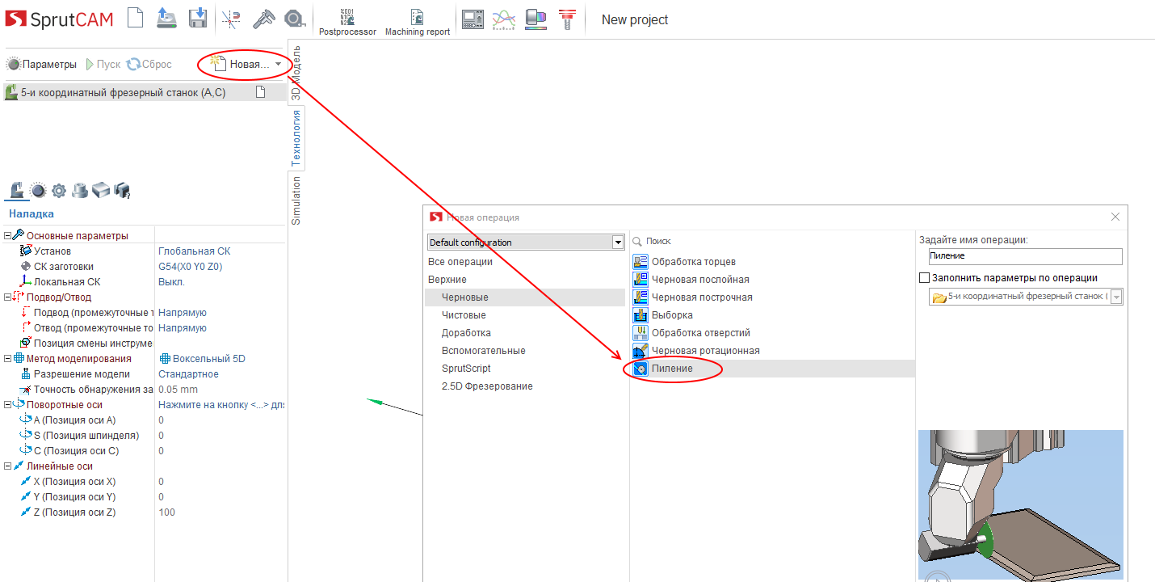1155x582 pixels.
Task: Select the SprutScript category
Action: (x=465, y=369)
